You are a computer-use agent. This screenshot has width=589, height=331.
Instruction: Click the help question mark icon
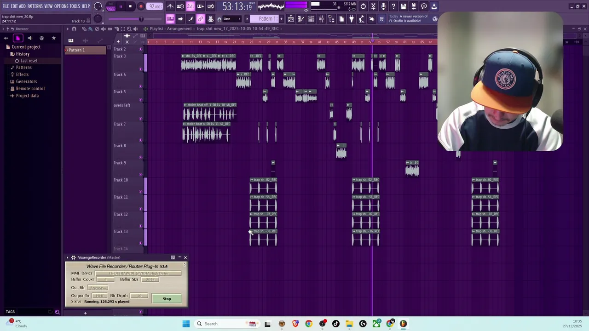coord(393,6)
